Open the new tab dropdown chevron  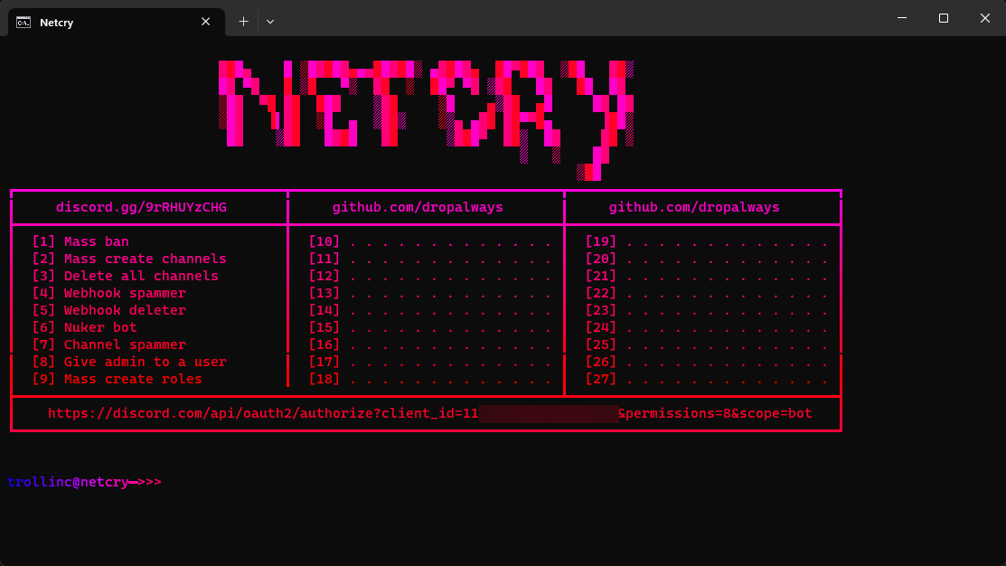(x=268, y=21)
